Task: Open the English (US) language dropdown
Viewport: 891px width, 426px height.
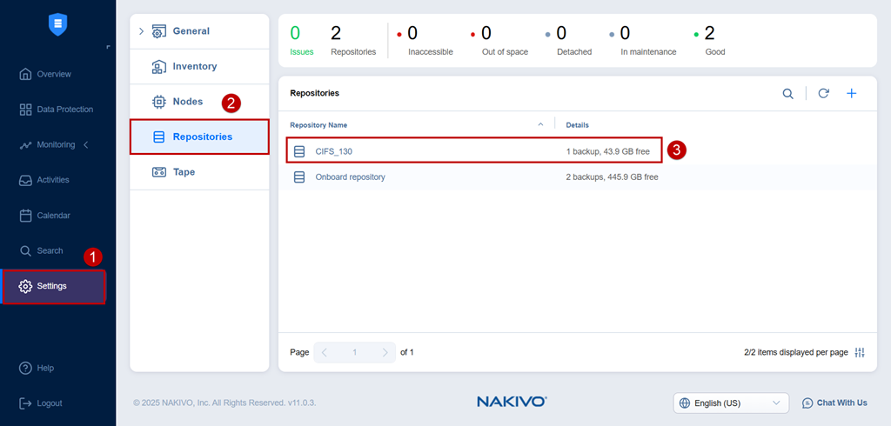Action: (731, 403)
